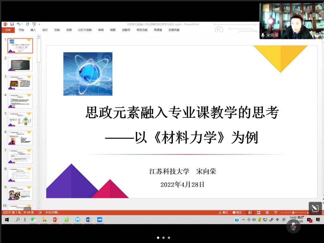The height and width of the screenshot is (243, 324).
Task: Select Normal view icon in status bar
Action: click(250, 212)
